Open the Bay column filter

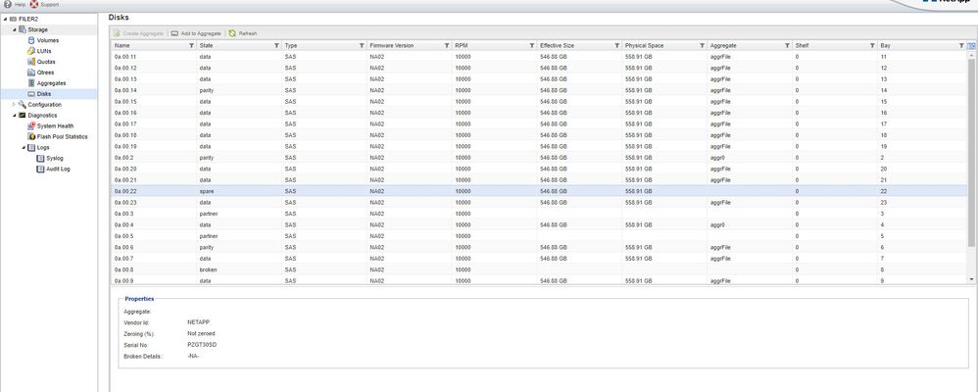(x=961, y=45)
